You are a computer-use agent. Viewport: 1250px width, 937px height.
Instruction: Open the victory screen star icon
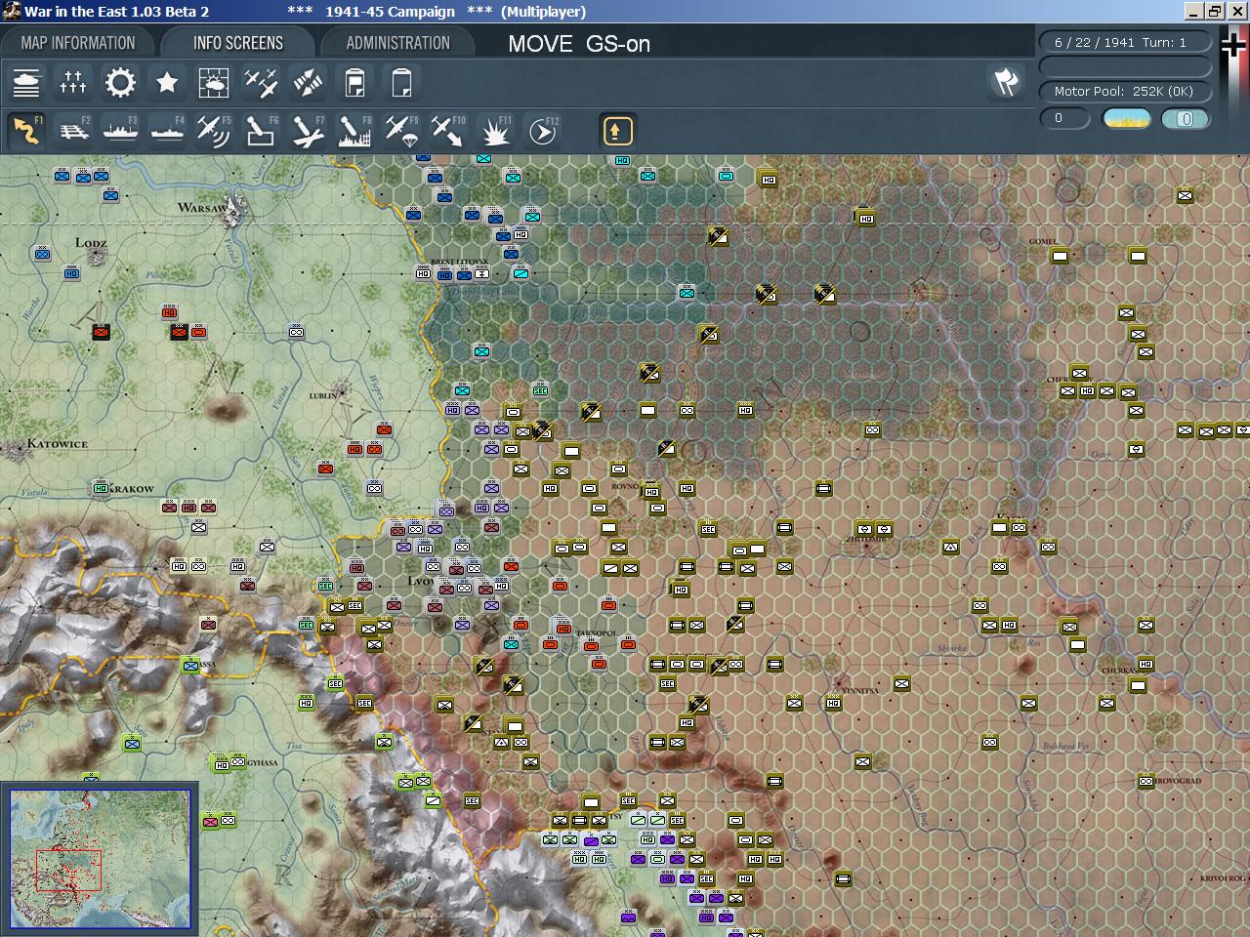pyautogui.click(x=167, y=83)
